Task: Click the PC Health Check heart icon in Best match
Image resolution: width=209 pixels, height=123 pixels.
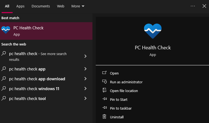Action: tap(6, 30)
